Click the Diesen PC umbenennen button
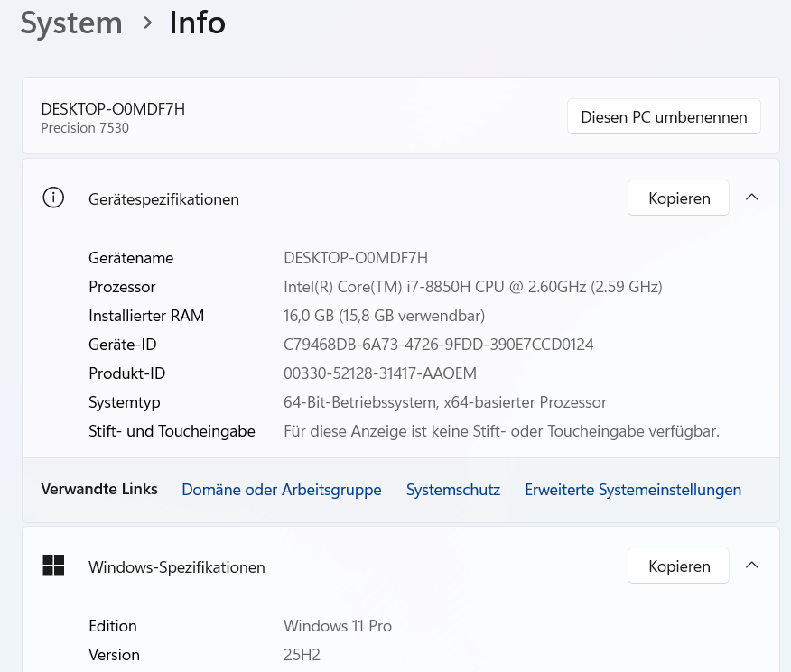This screenshot has width=791, height=672. click(x=664, y=116)
